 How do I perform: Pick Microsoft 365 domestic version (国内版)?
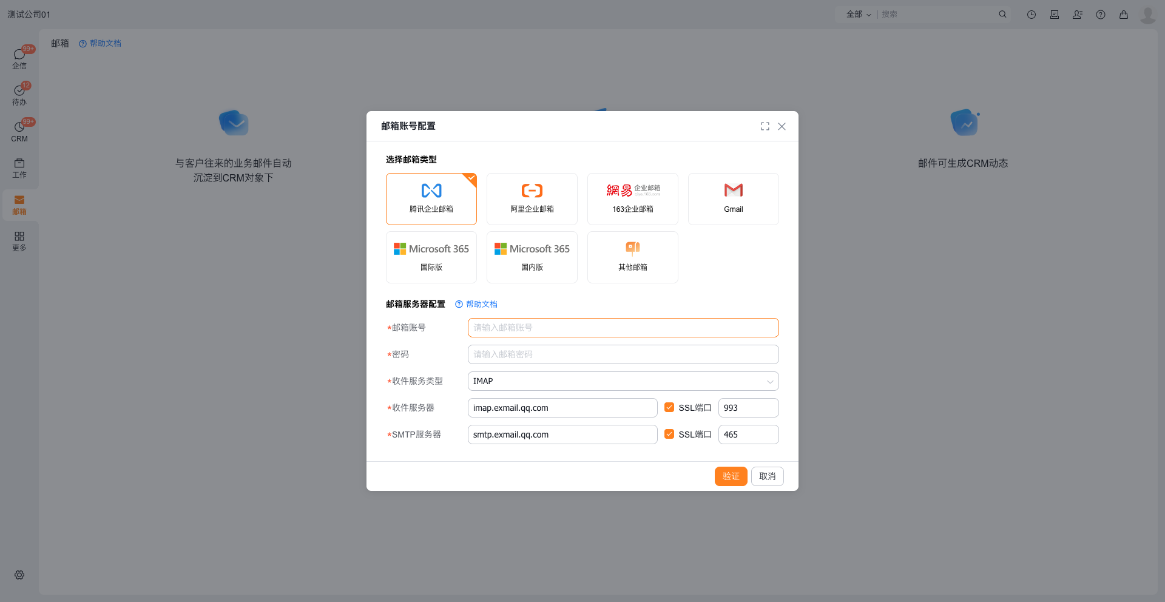point(532,257)
